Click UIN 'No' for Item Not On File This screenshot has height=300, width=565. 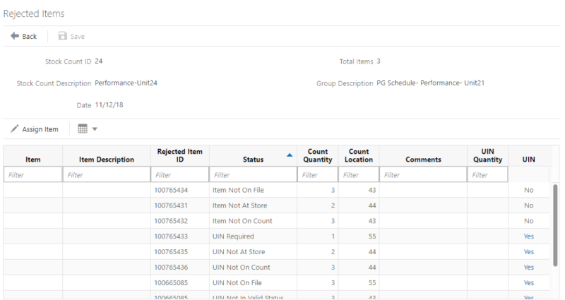[528, 190]
